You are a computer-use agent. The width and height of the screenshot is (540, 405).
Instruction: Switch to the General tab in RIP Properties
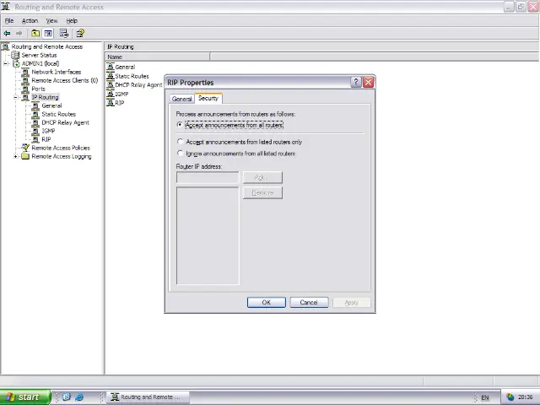(x=182, y=99)
